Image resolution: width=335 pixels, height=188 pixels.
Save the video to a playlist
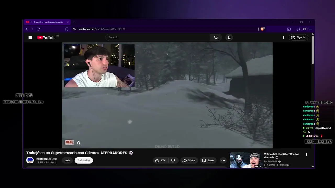point(208,160)
